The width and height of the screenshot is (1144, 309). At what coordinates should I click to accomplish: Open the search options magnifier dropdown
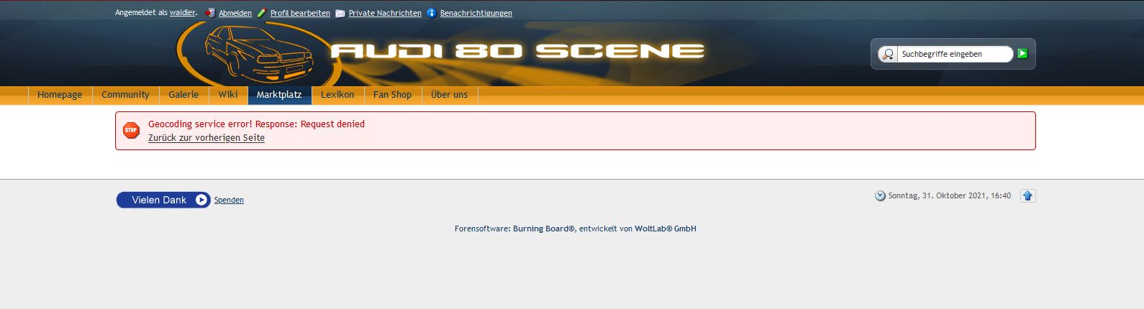pyautogui.click(x=888, y=54)
